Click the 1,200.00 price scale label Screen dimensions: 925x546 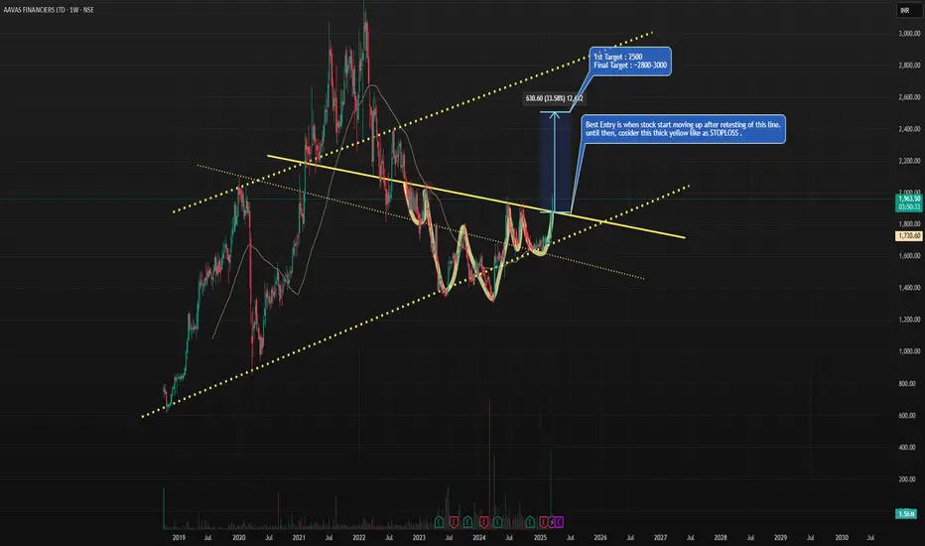coord(909,320)
